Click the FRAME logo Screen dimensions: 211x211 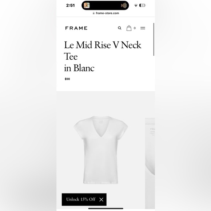[x=76, y=28]
